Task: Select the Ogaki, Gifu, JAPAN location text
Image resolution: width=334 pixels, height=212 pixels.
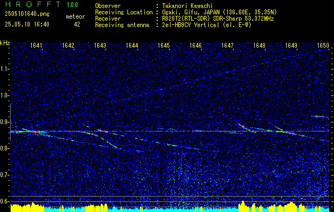Action: (x=219, y=12)
